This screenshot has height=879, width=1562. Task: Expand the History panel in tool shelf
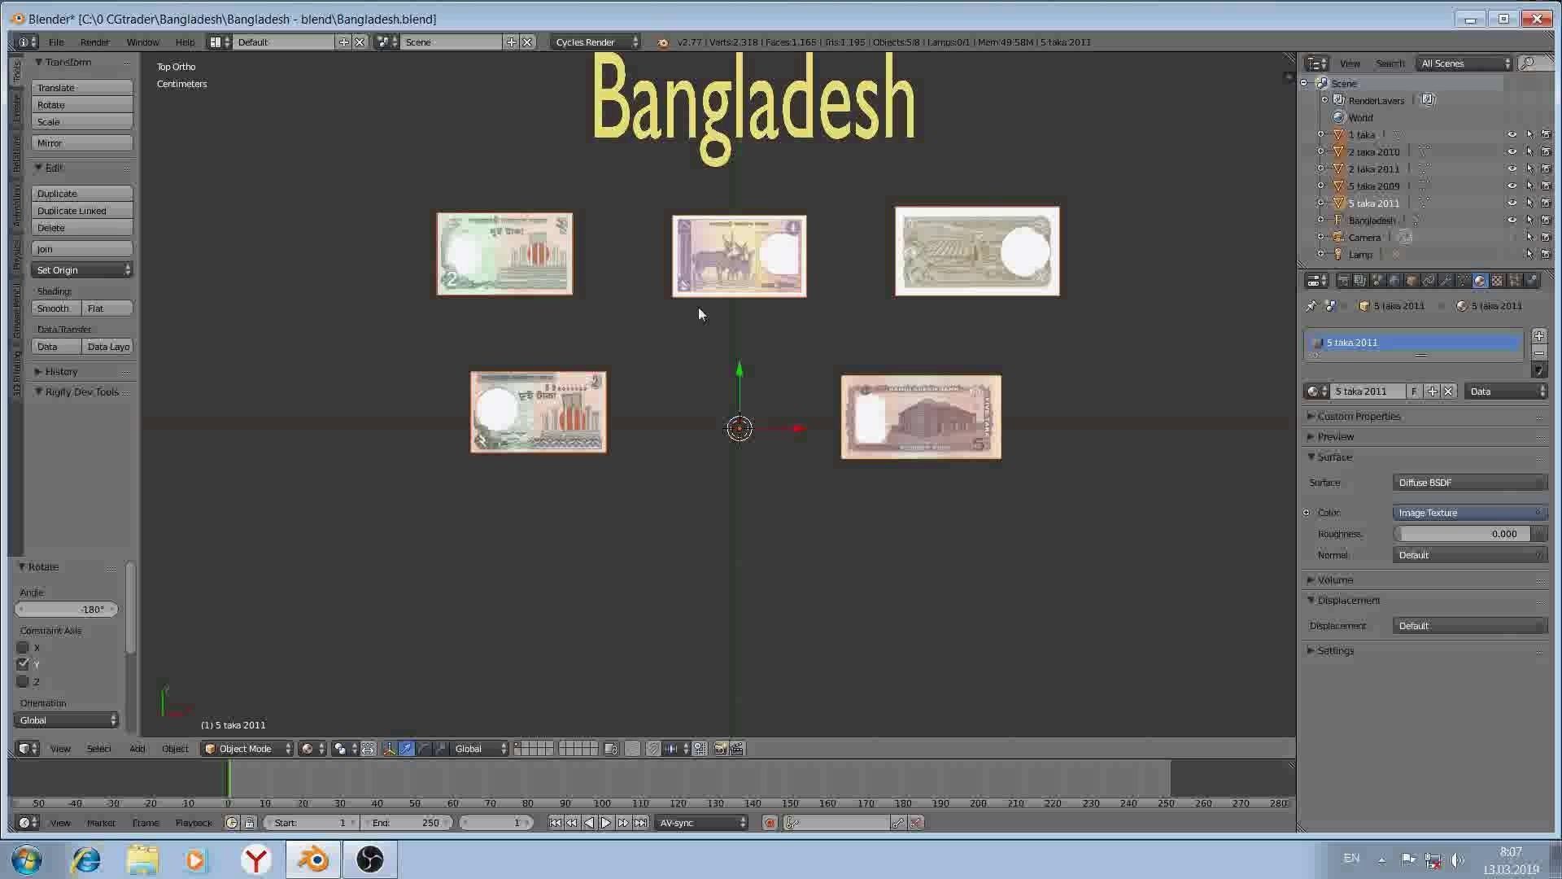[61, 371]
